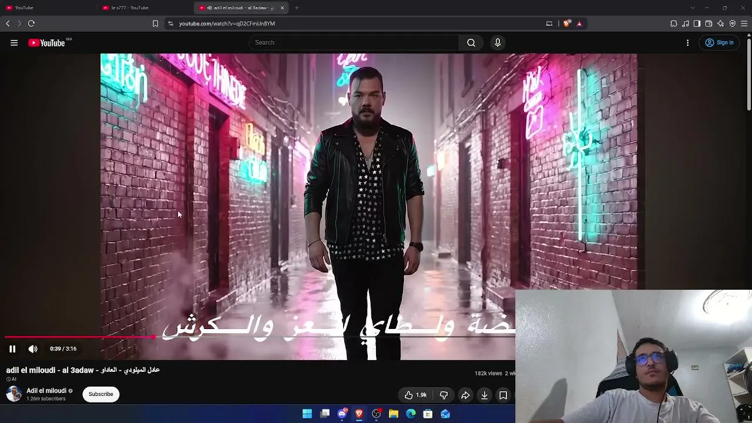Mute the video volume
This screenshot has height=423, width=752.
[33, 349]
